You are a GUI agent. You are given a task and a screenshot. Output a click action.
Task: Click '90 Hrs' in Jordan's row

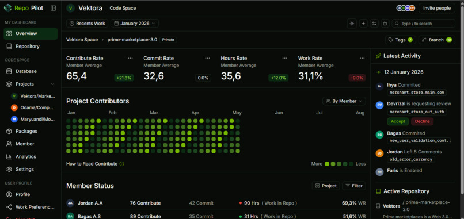tap(252, 203)
